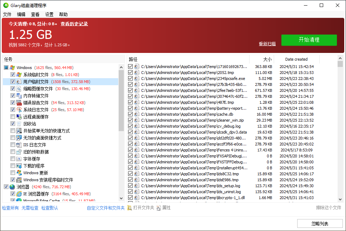Click the 浏览器 globe icon
The height and width of the screenshot is (231, 346).
point(12,187)
